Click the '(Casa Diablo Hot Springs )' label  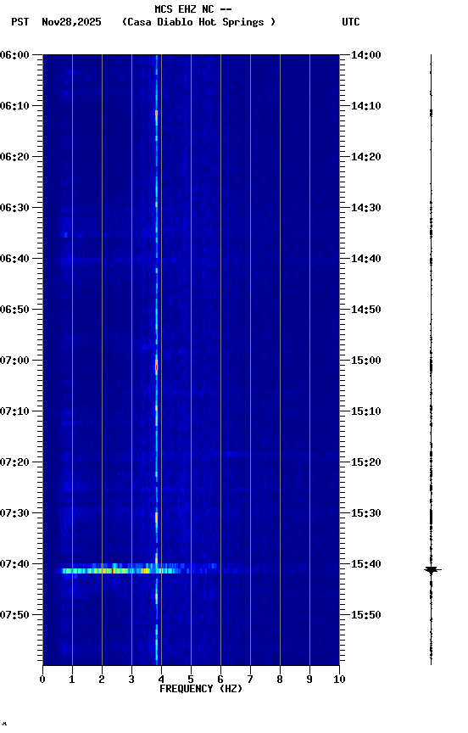coord(198,22)
